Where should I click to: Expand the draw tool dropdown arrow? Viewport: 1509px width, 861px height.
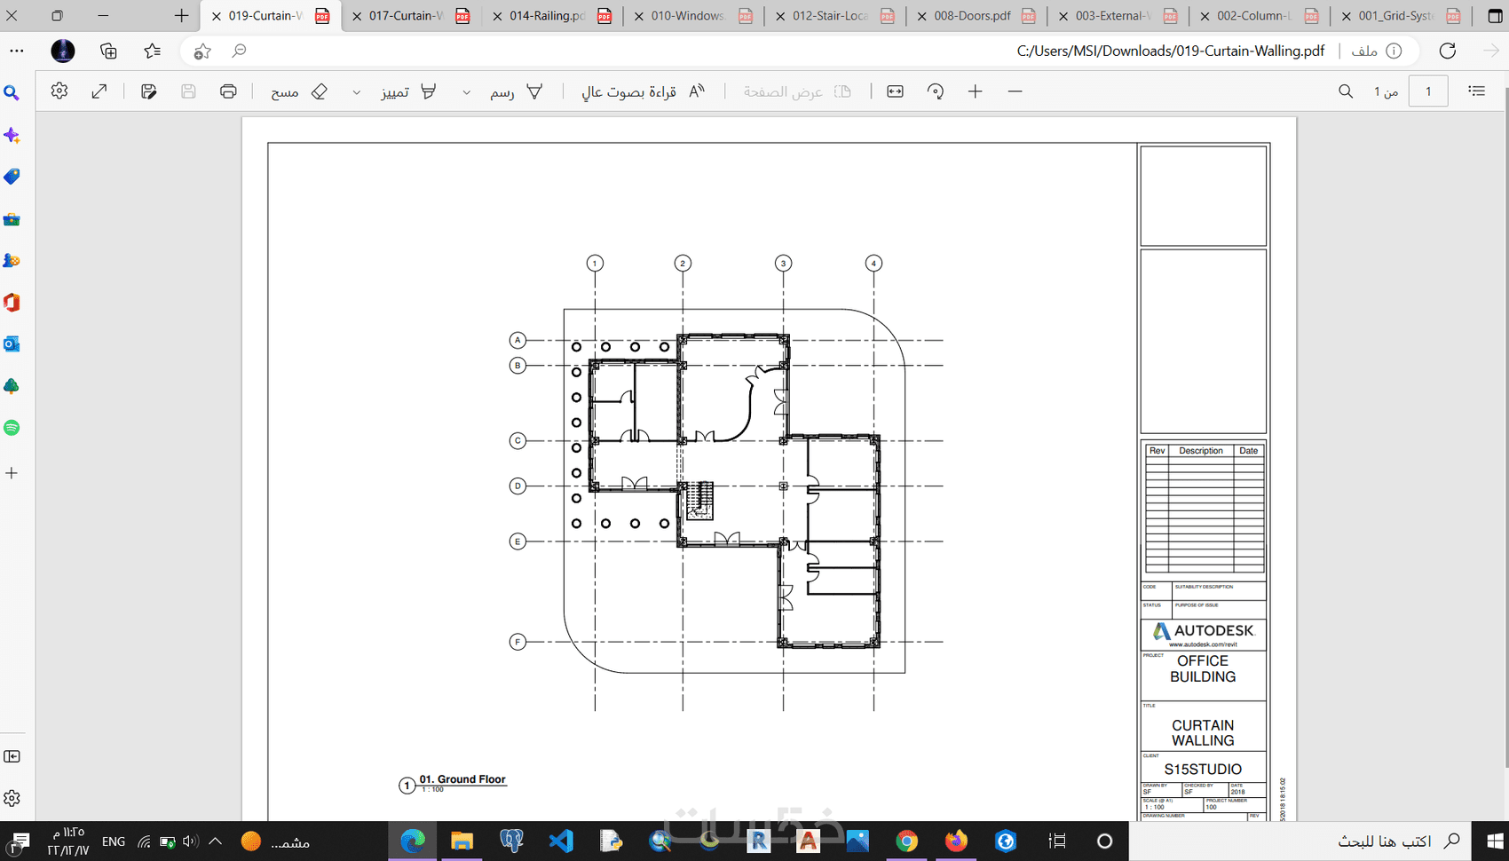466,92
